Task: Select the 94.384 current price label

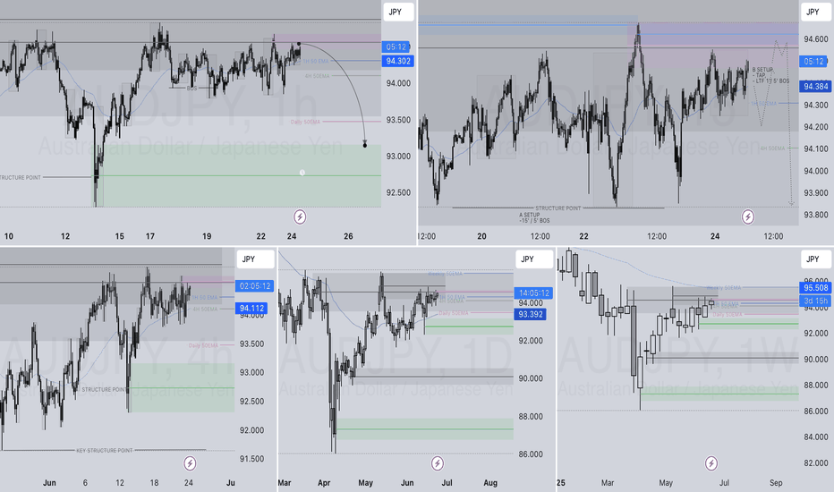Action: click(815, 86)
